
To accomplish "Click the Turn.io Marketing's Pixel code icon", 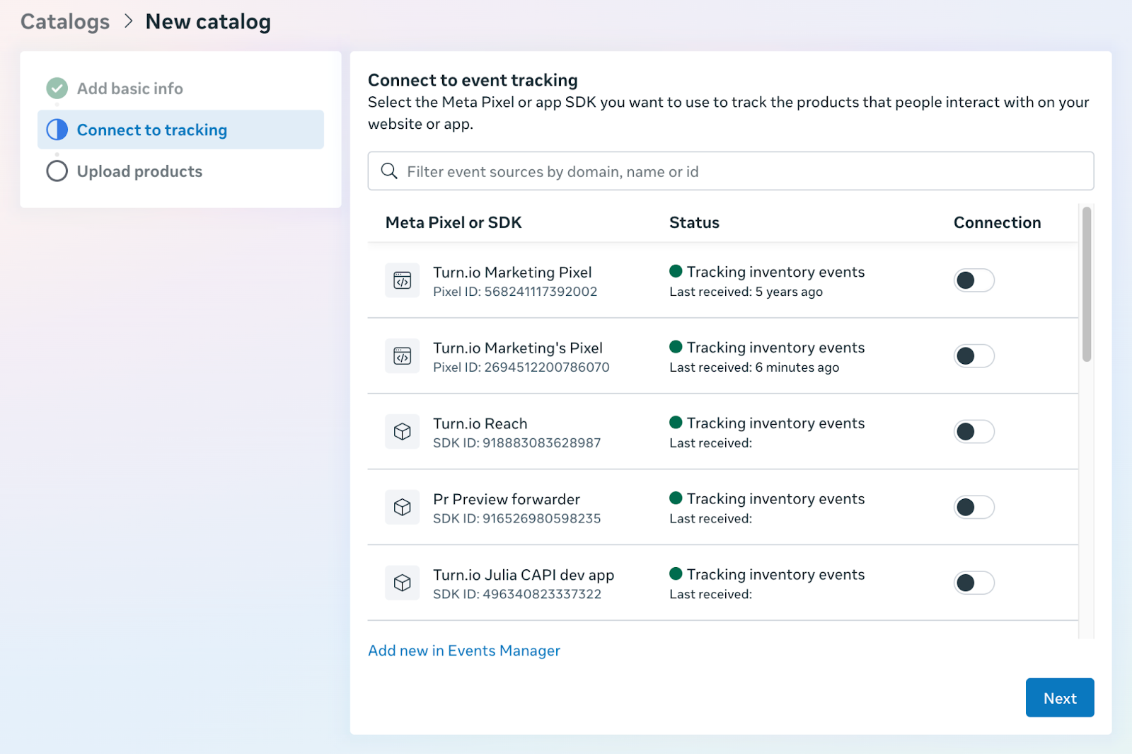I will click(x=402, y=356).
